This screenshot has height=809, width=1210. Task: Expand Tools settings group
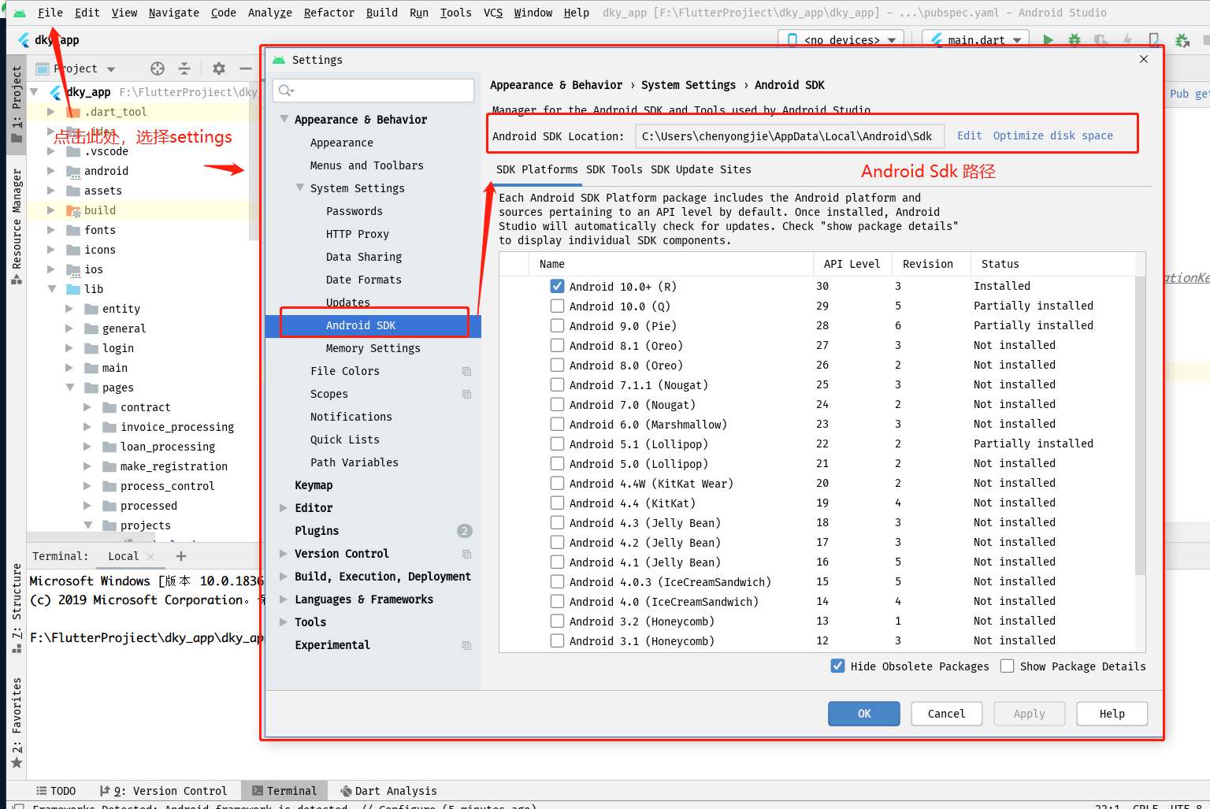[284, 622]
